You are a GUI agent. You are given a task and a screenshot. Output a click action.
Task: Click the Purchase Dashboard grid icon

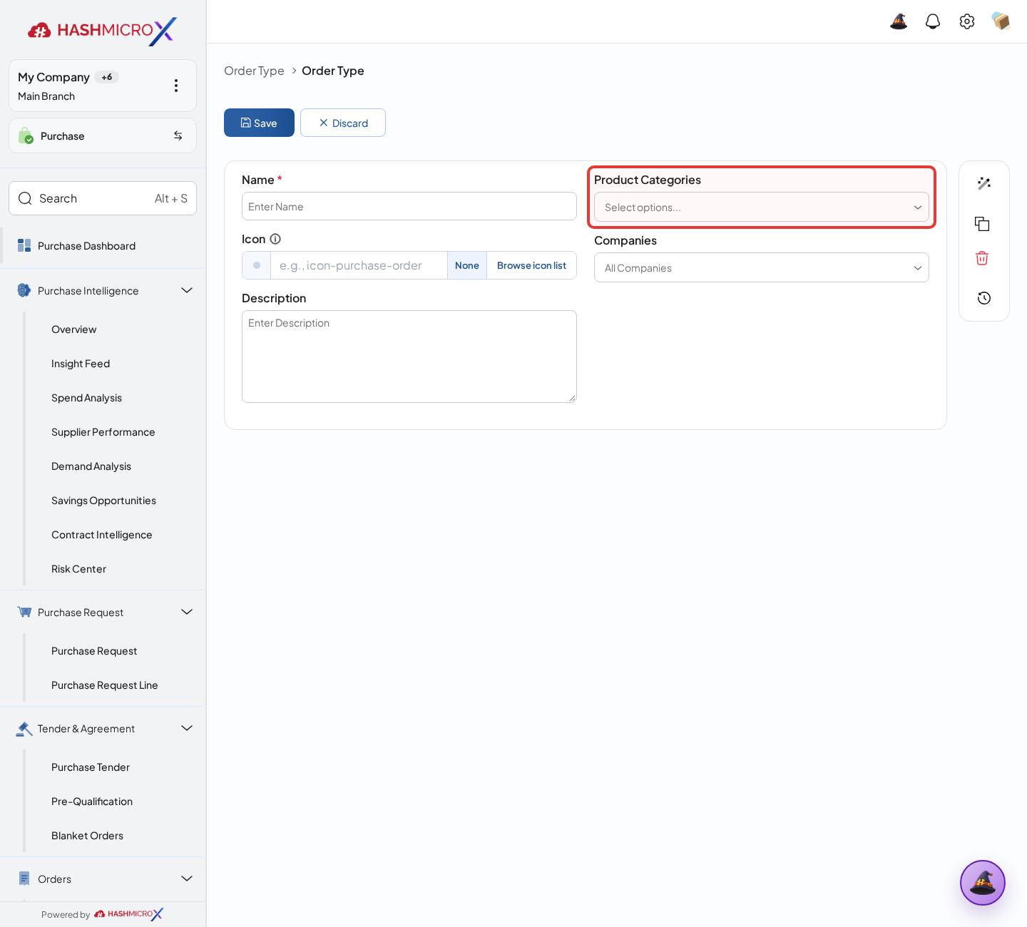coord(24,245)
